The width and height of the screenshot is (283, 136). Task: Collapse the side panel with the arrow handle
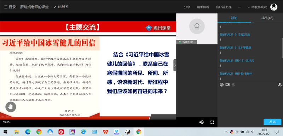pos(175,65)
